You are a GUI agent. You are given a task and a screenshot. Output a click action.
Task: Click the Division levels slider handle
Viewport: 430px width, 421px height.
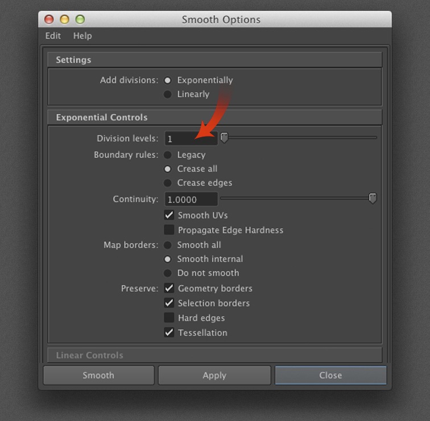point(224,138)
